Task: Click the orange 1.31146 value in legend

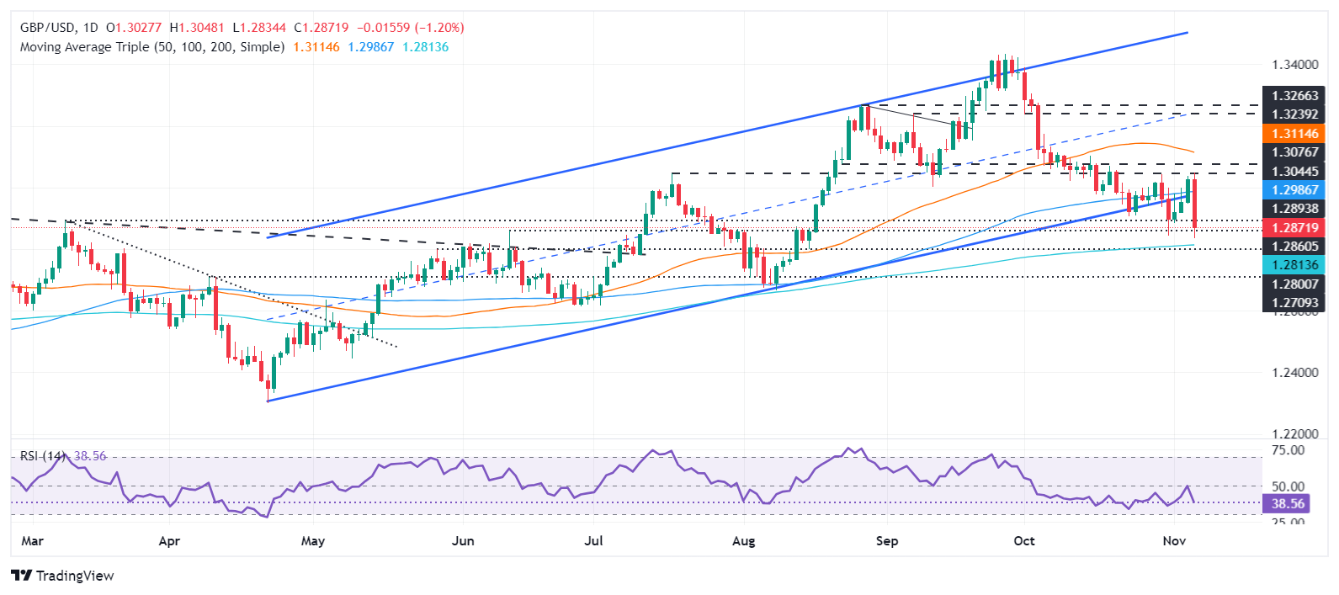Action: click(316, 47)
